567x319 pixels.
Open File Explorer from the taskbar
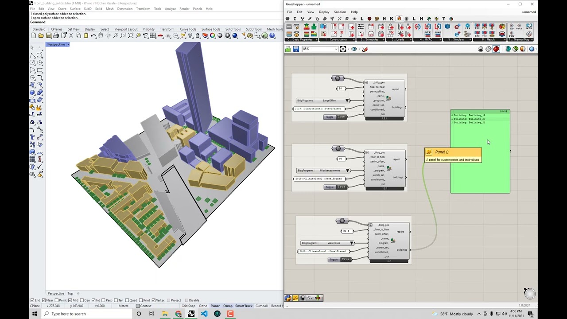[165, 314]
